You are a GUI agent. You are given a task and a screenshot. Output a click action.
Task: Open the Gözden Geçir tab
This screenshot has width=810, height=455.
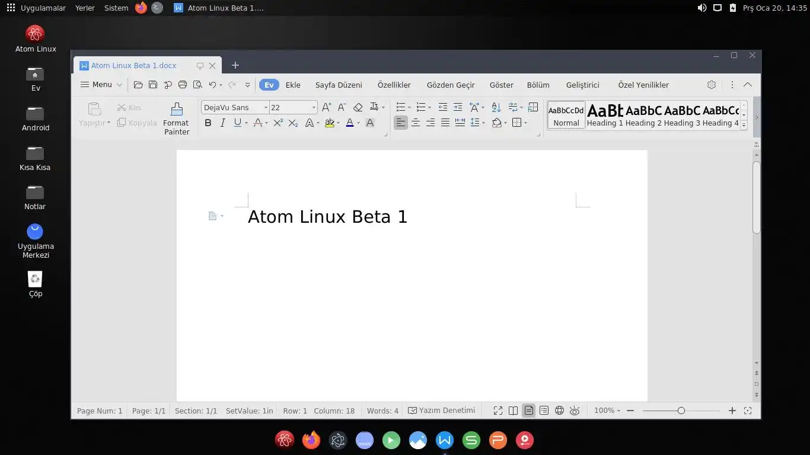coord(451,85)
